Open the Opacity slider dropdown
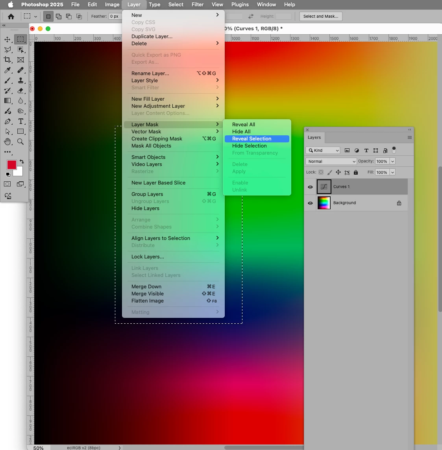The height and width of the screenshot is (450, 442). click(392, 161)
